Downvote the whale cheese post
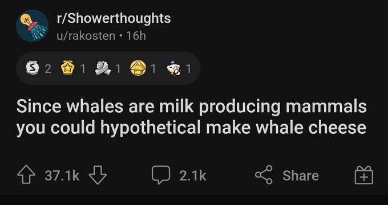Image resolution: width=388 pixels, height=205 pixels. [x=98, y=175]
